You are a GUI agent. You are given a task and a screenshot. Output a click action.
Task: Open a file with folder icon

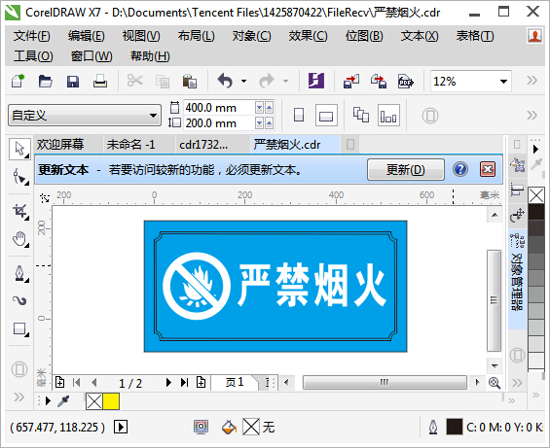click(x=45, y=82)
